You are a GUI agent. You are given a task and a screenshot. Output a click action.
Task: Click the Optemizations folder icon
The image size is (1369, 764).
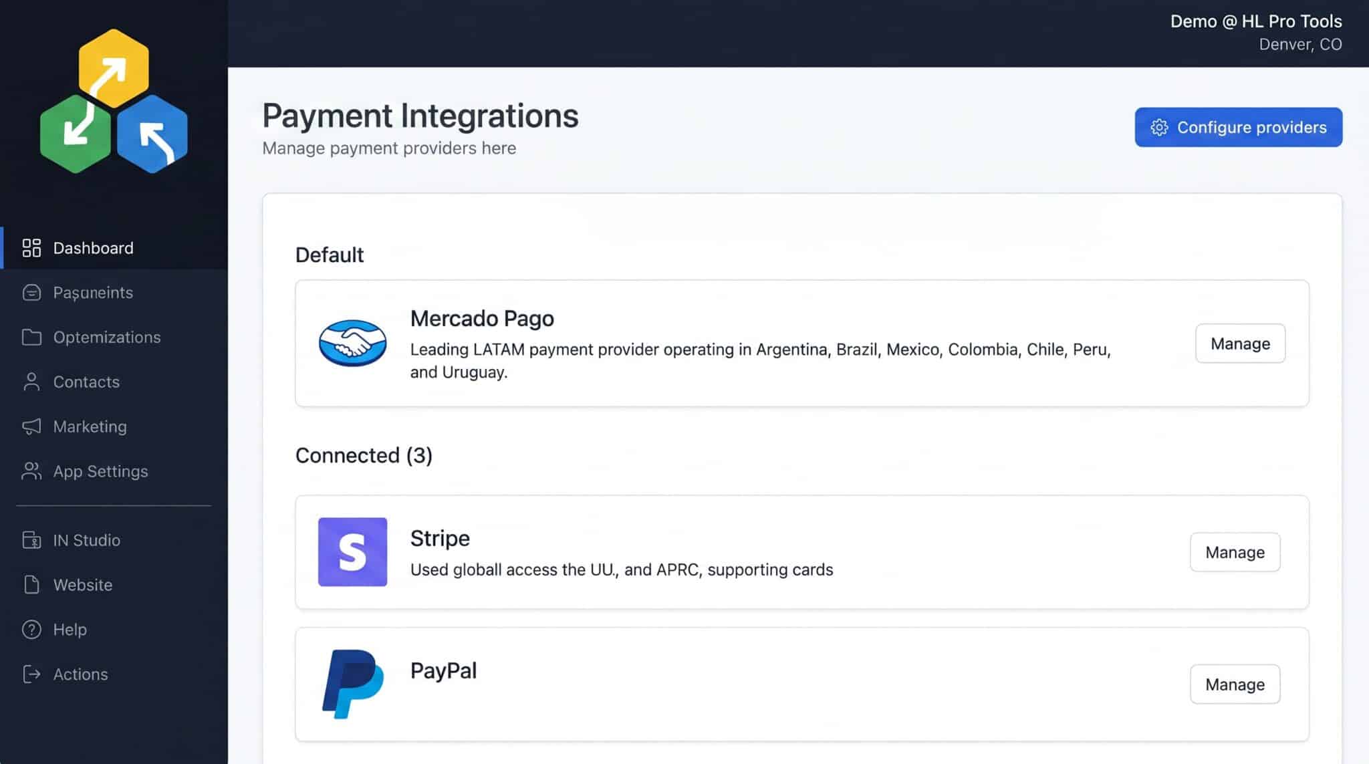click(31, 337)
